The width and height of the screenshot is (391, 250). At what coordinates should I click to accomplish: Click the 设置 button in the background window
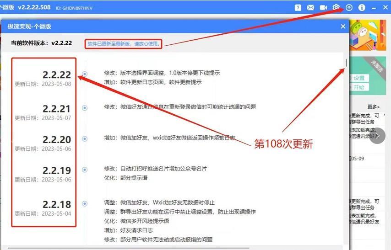tap(358, 78)
